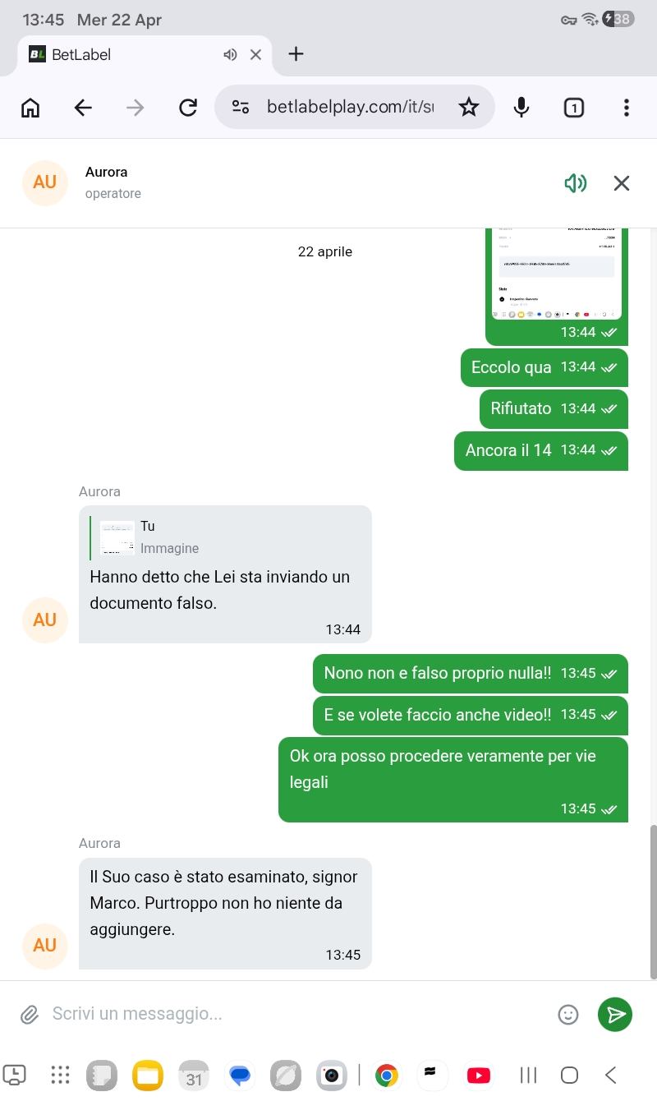Open site settings icon in address bar
The width and height of the screenshot is (657, 1101).
[x=241, y=108]
